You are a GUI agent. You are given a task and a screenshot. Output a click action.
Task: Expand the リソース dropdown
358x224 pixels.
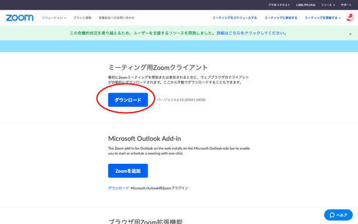[328, 5]
